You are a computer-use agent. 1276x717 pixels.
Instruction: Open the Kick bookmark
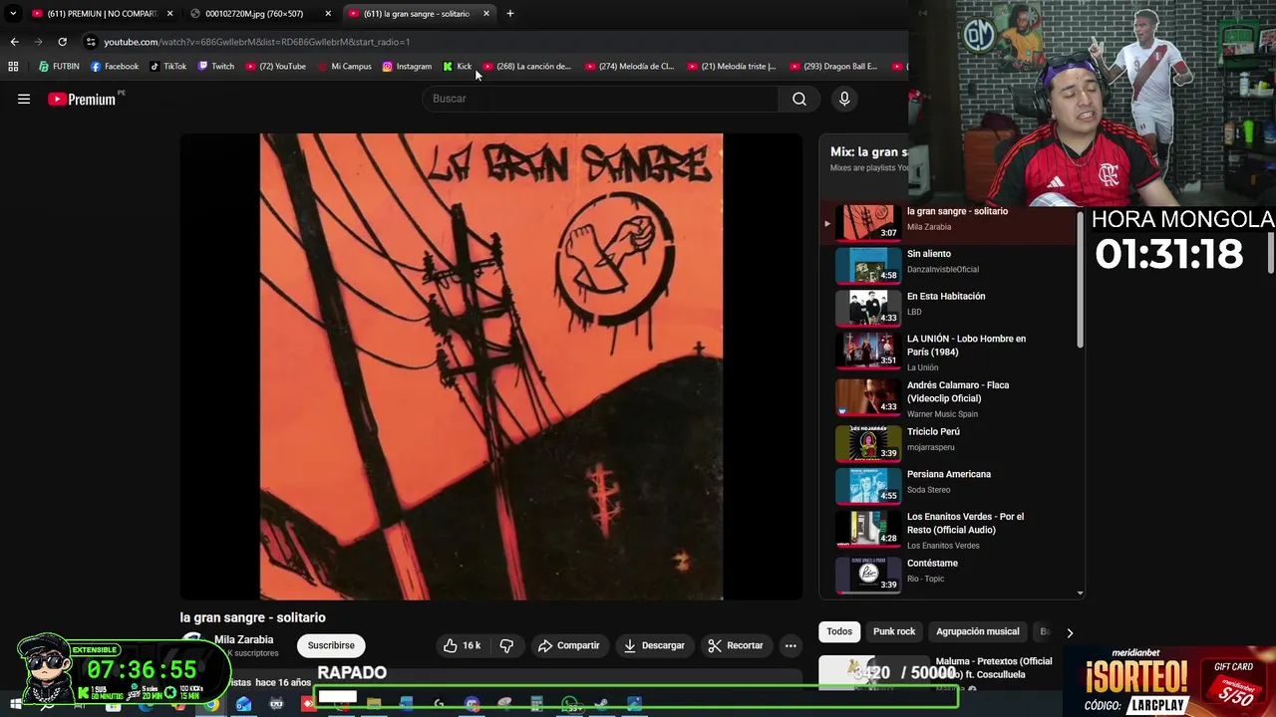tap(458, 67)
